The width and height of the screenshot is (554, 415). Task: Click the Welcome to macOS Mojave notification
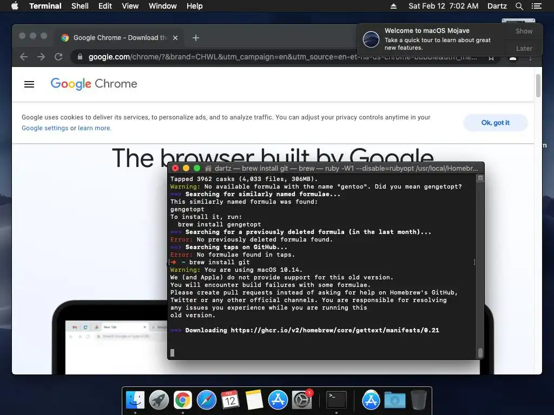coord(431,39)
